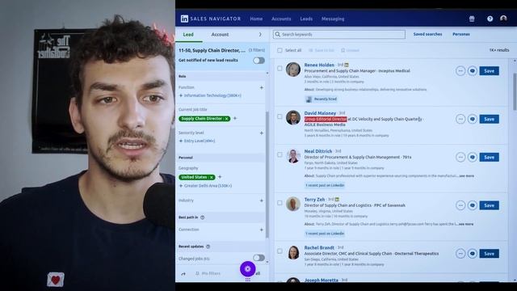This screenshot has height=291, width=517.
Task: Open the help question mark icon
Action: point(490,19)
